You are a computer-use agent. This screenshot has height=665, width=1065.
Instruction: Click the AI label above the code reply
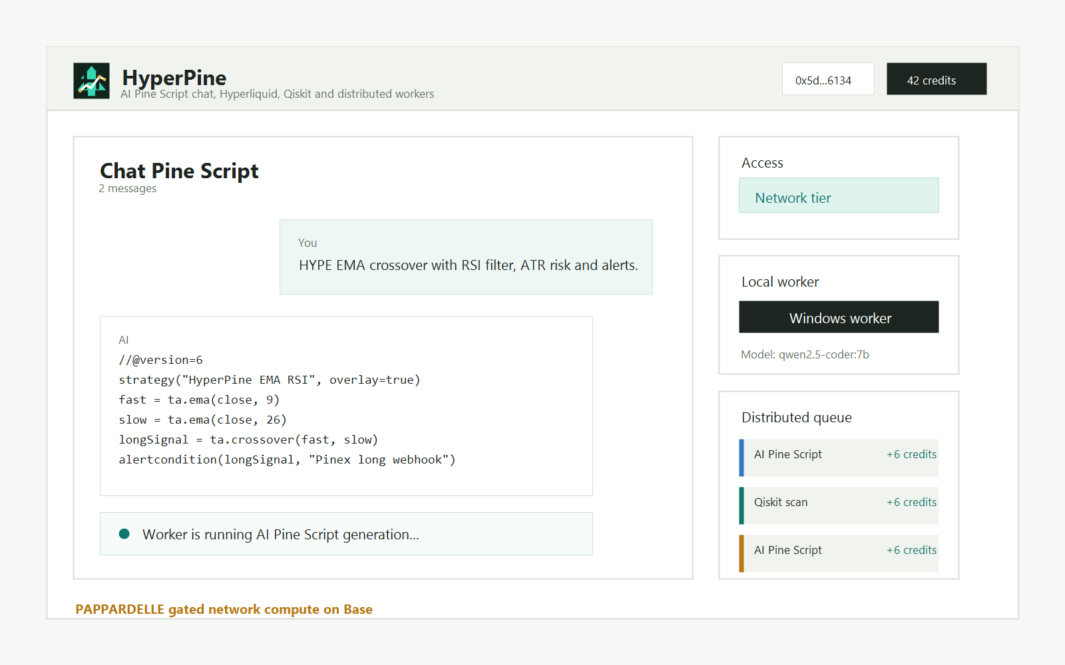coord(124,340)
